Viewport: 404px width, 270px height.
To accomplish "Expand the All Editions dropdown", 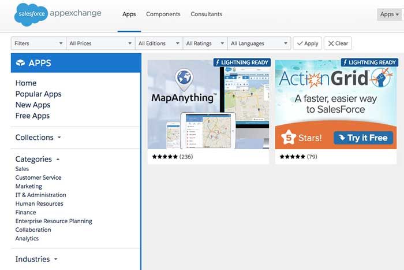I will pos(159,43).
